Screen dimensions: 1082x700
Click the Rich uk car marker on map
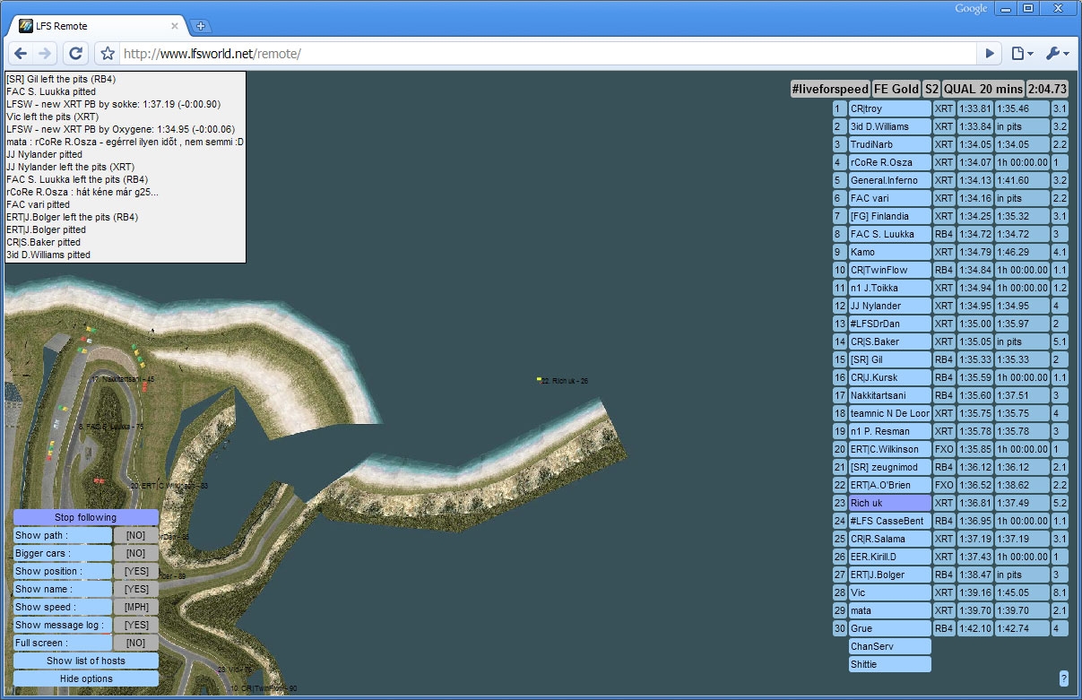pos(539,380)
